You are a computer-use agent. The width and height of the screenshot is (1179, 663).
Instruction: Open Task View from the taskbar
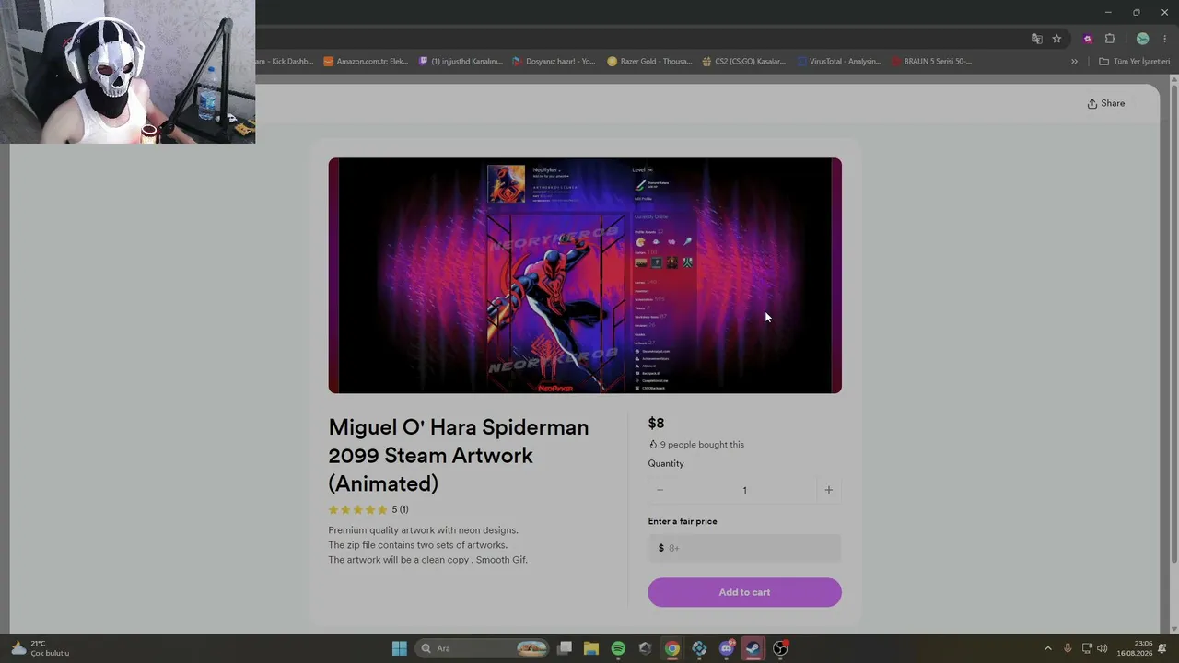point(565,648)
